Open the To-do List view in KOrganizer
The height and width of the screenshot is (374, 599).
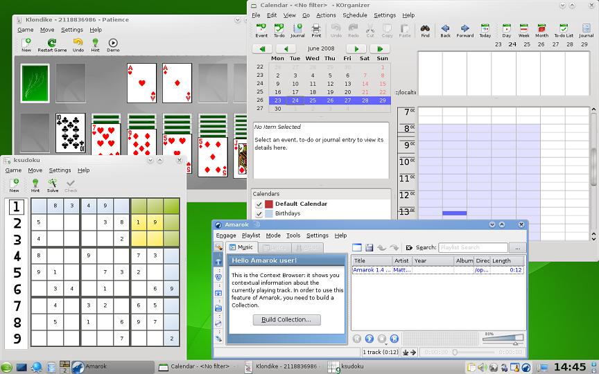(x=564, y=30)
